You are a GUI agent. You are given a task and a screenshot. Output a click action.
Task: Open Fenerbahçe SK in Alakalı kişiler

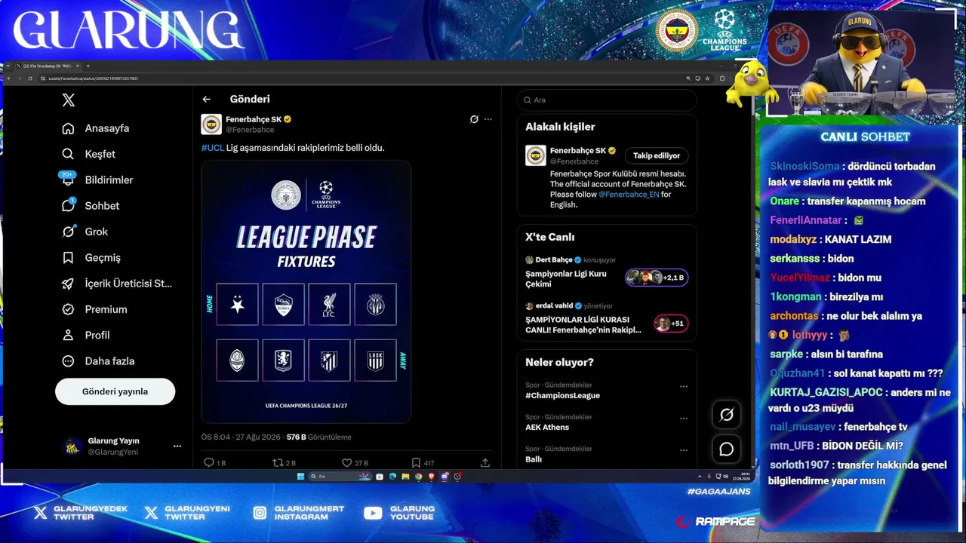(578, 151)
